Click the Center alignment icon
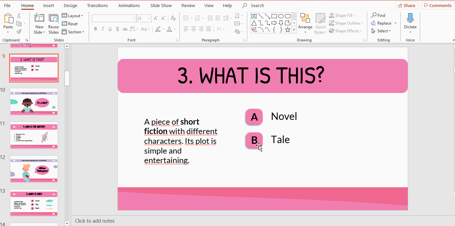 coord(193,29)
